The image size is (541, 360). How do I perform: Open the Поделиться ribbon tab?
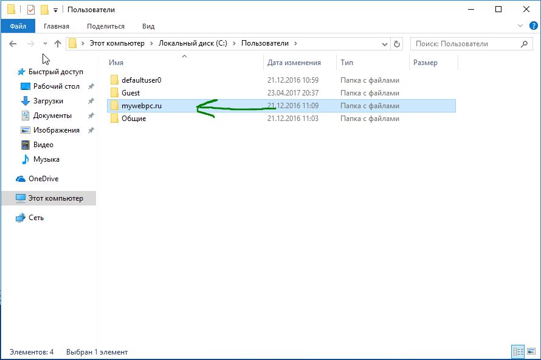[x=106, y=26]
